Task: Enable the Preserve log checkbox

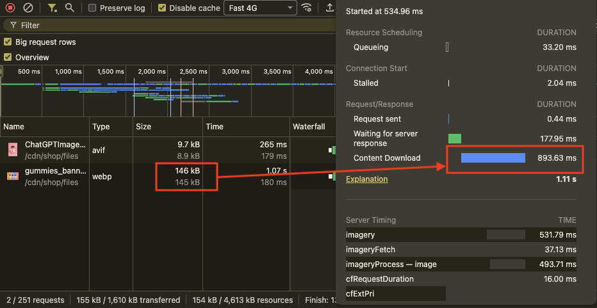Action: 93,8
